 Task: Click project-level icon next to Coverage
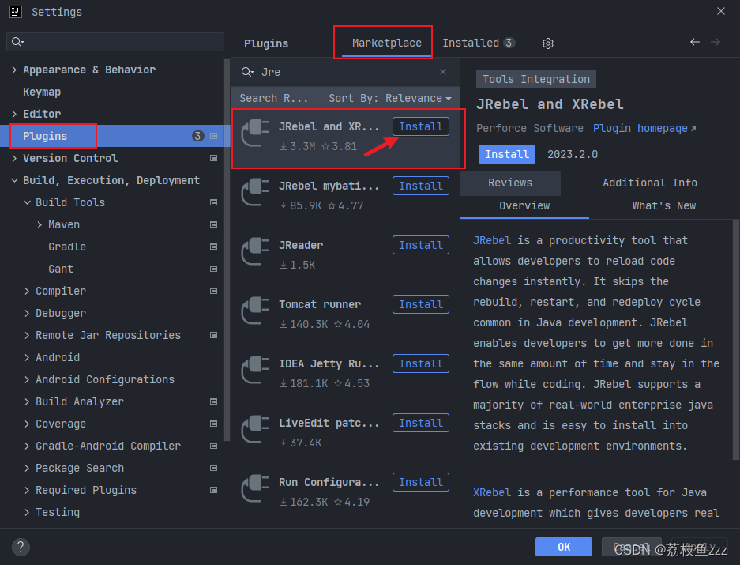[213, 424]
